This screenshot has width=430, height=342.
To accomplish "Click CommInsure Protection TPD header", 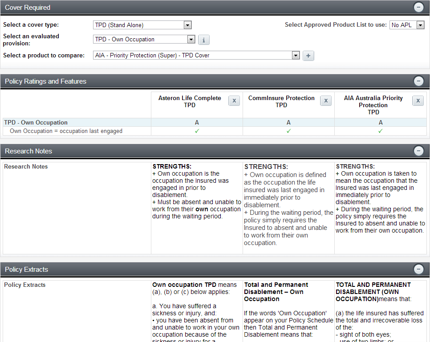I will (x=281, y=101).
